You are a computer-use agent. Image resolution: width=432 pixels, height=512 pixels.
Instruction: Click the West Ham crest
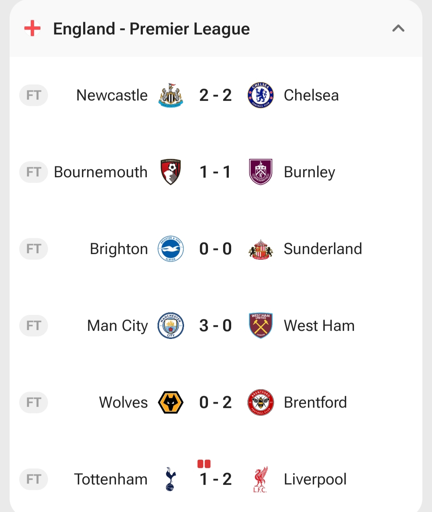coord(260,326)
